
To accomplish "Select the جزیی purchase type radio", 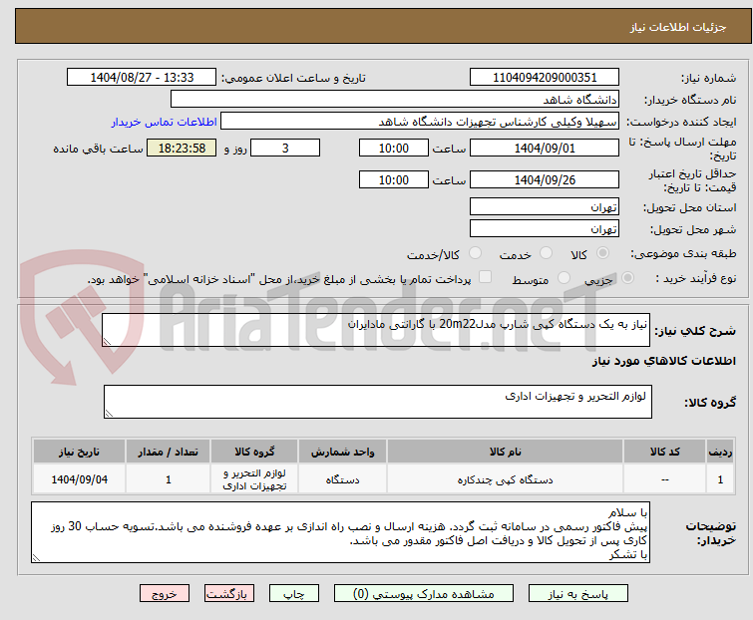I will [627, 278].
